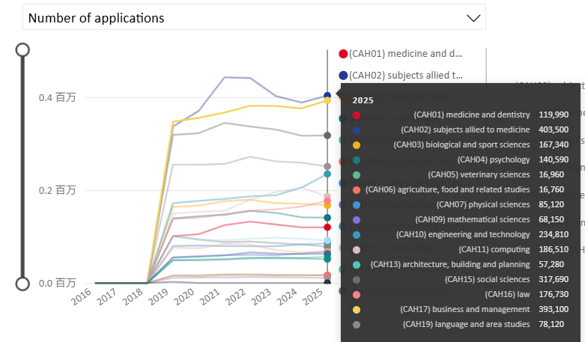
Task: Click the top handle of the vertical slider
Action: pyautogui.click(x=22, y=49)
